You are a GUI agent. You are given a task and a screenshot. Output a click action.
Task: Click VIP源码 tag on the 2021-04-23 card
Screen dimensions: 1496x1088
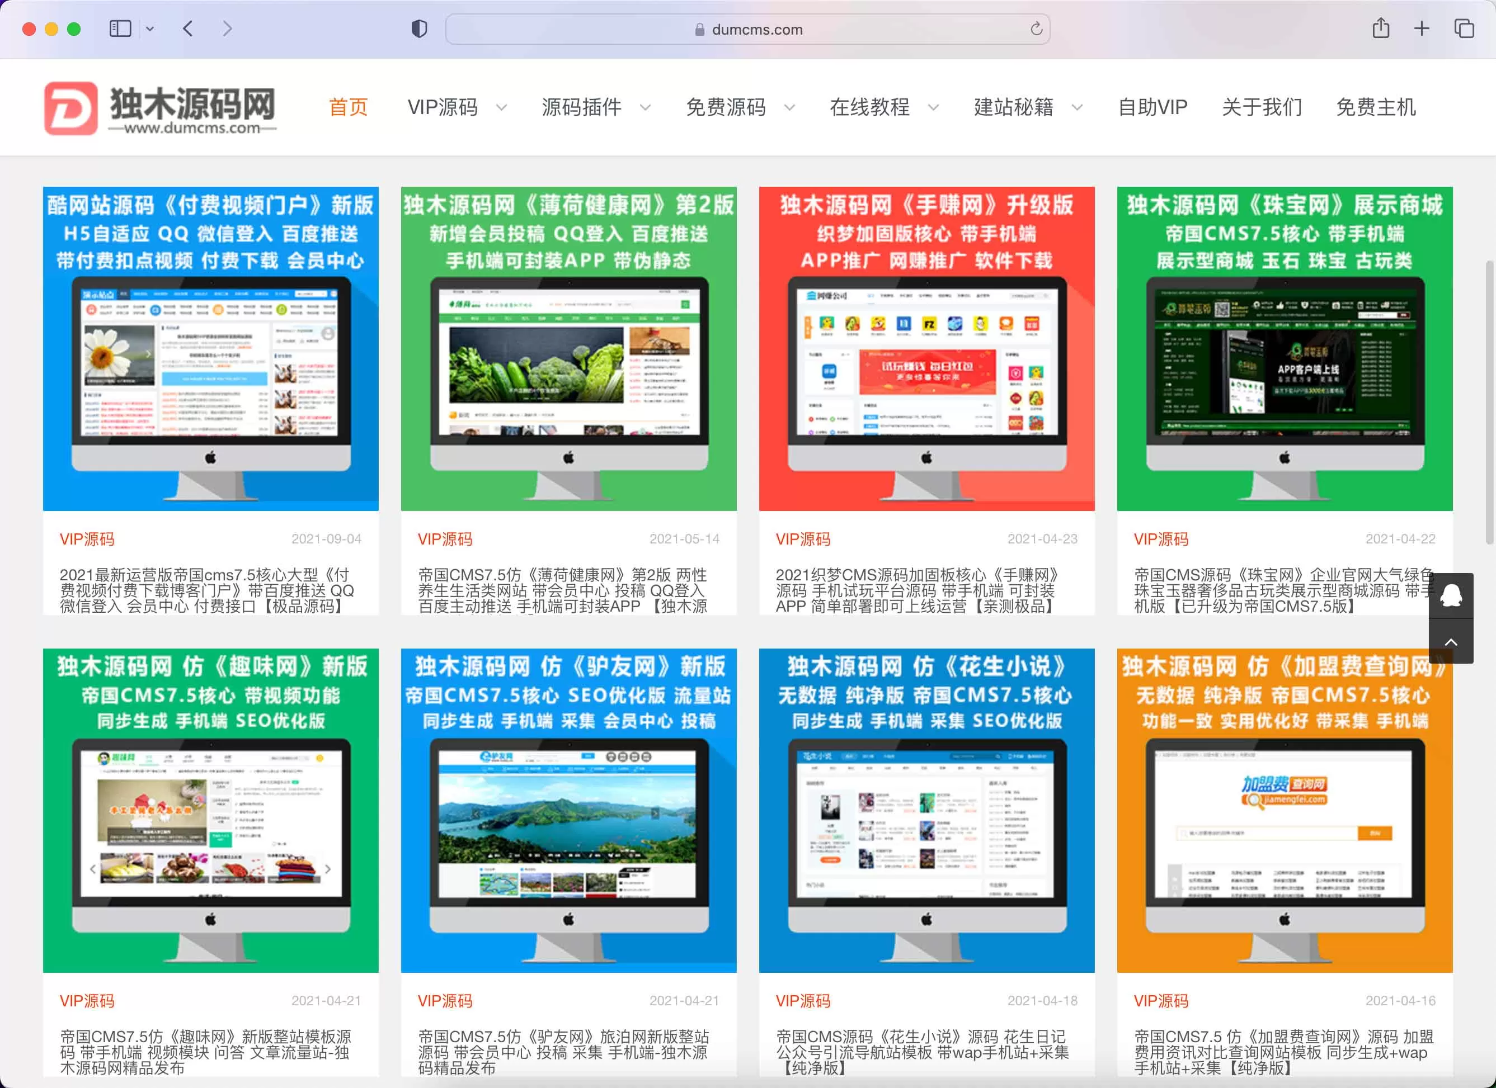tap(803, 539)
